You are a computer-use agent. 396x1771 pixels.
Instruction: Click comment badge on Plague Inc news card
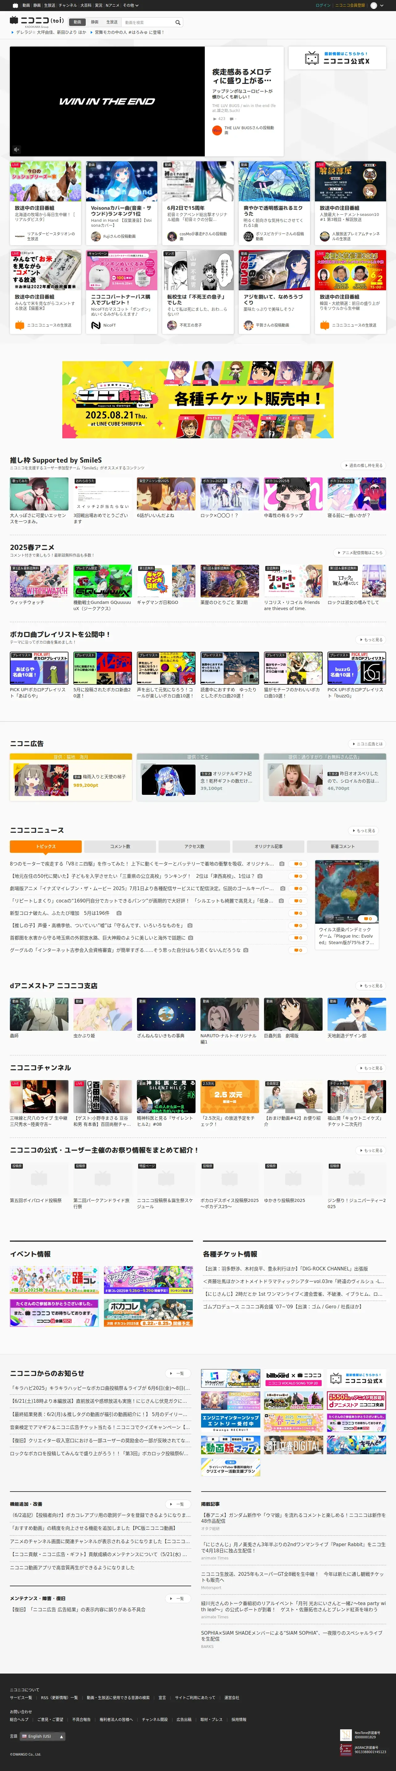pyautogui.click(x=368, y=919)
